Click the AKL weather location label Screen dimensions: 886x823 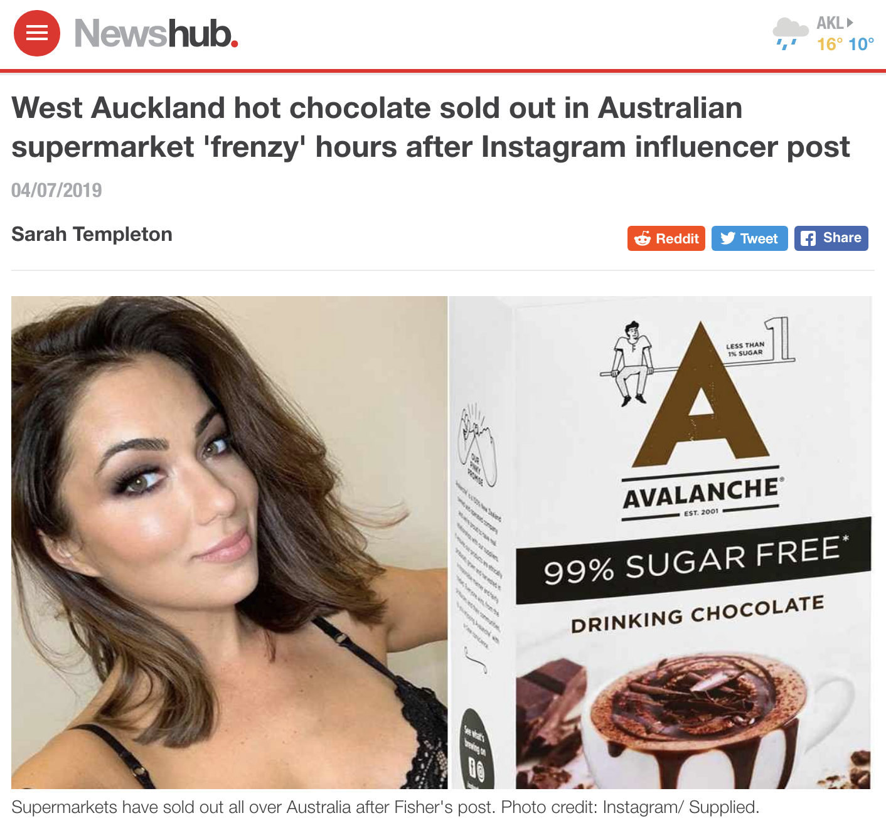[830, 23]
